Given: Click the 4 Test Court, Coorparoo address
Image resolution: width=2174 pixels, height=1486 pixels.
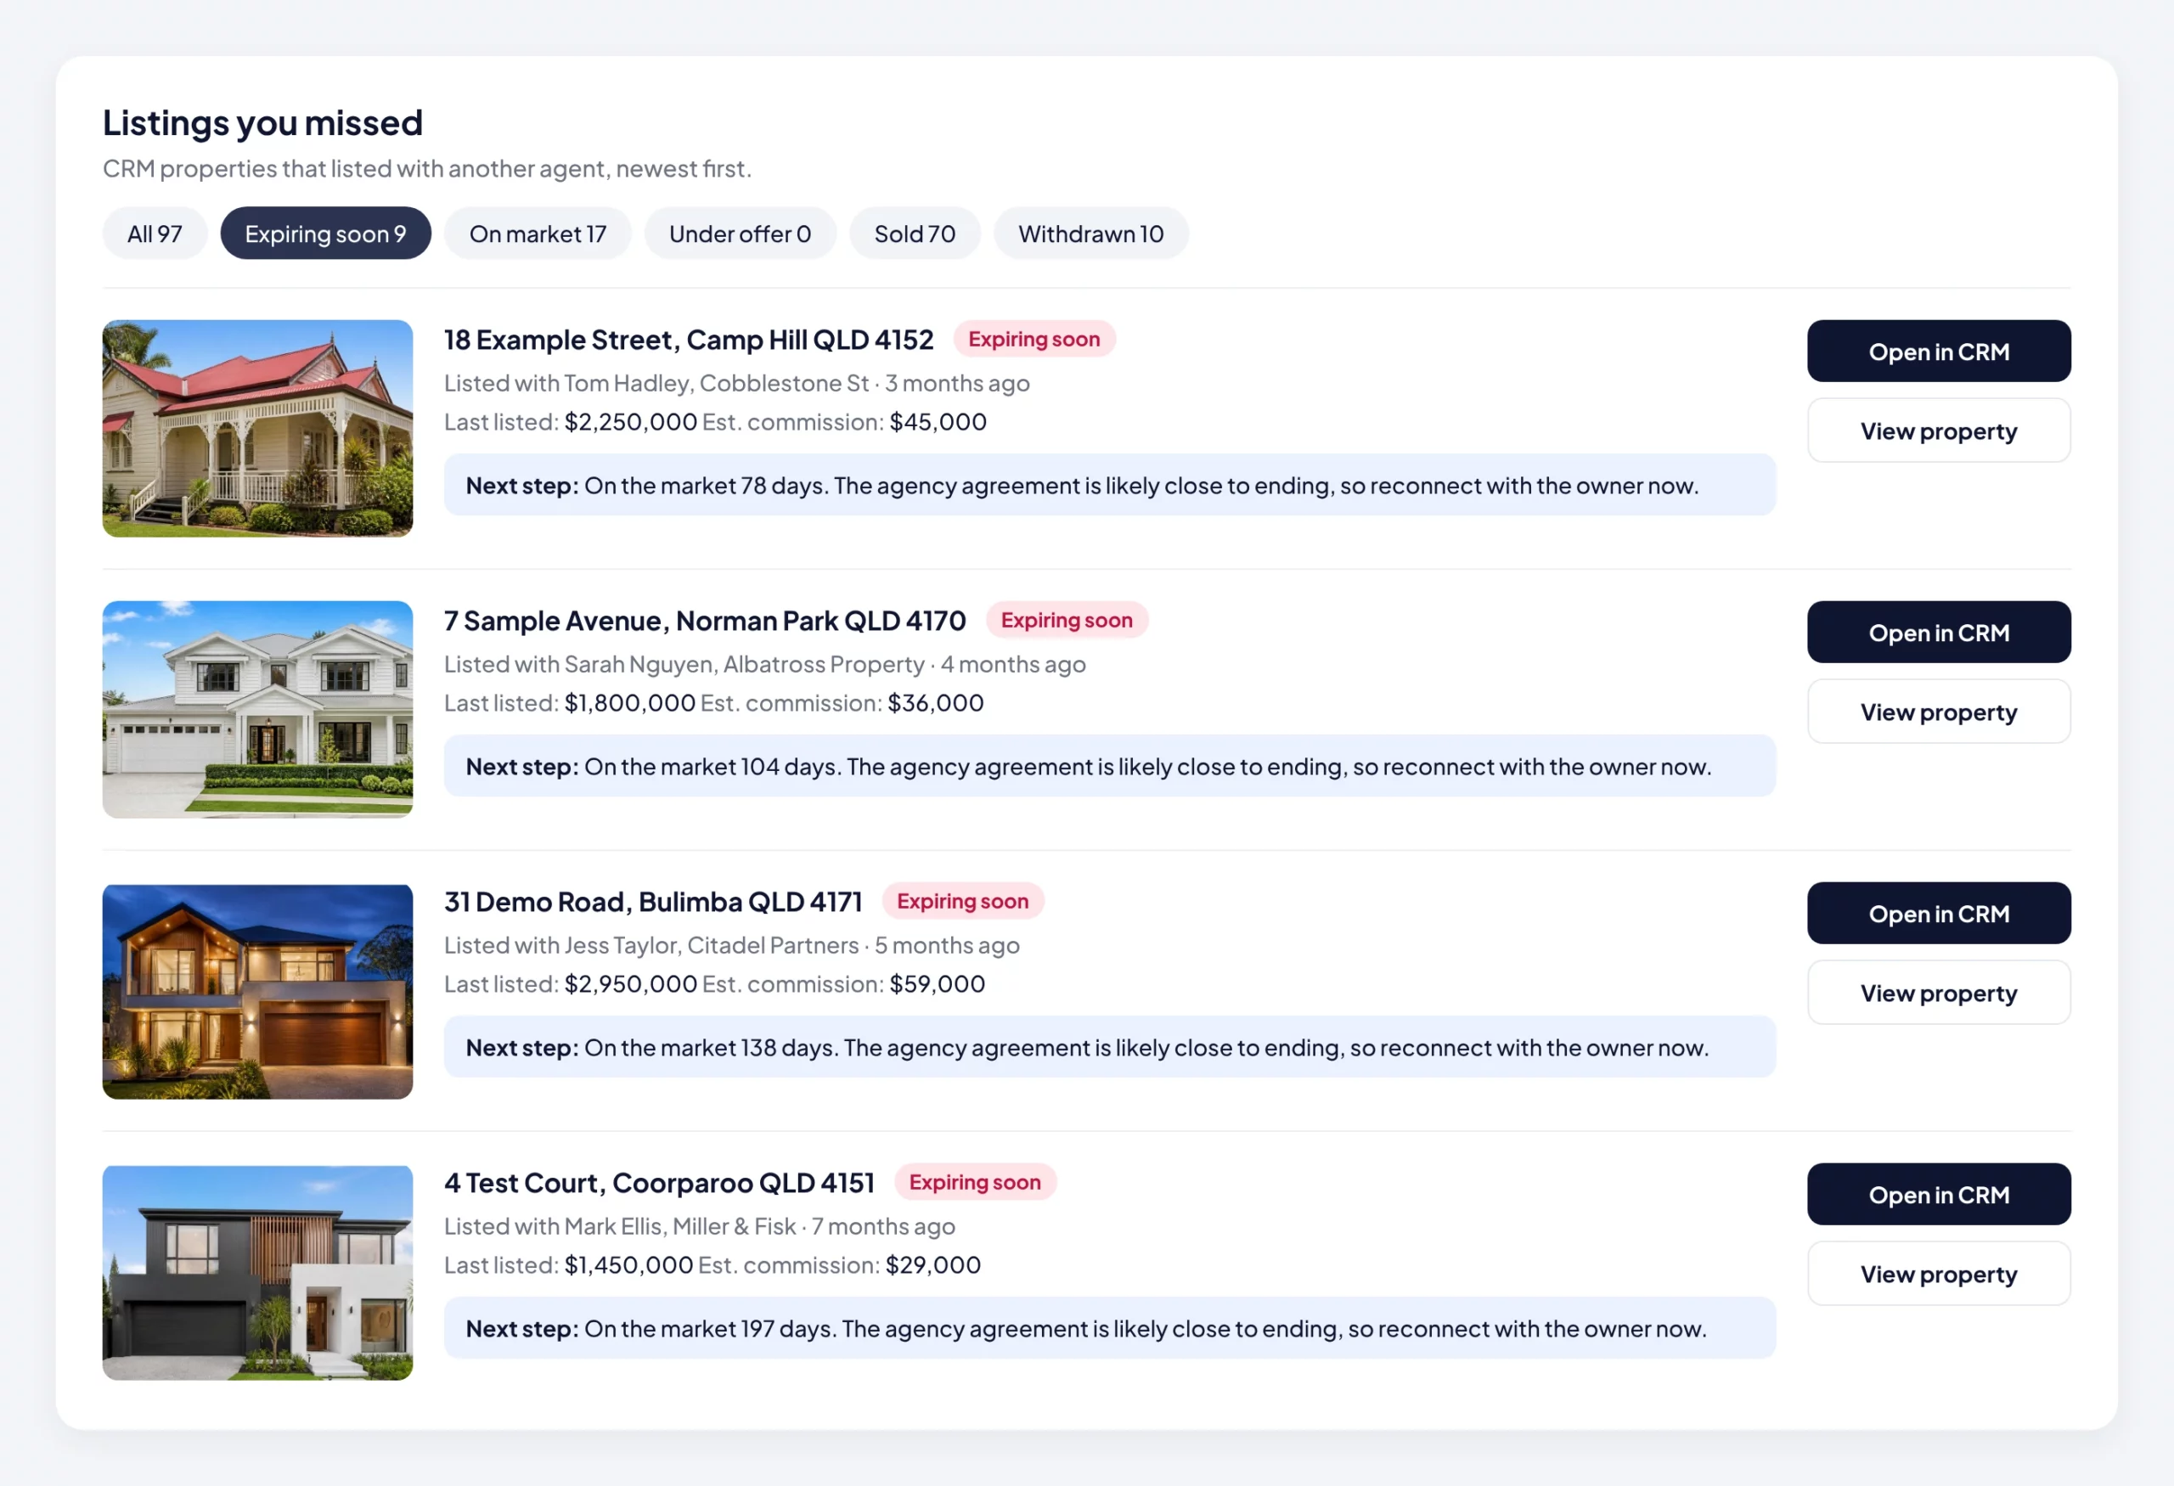Looking at the screenshot, I should tap(660, 1183).
